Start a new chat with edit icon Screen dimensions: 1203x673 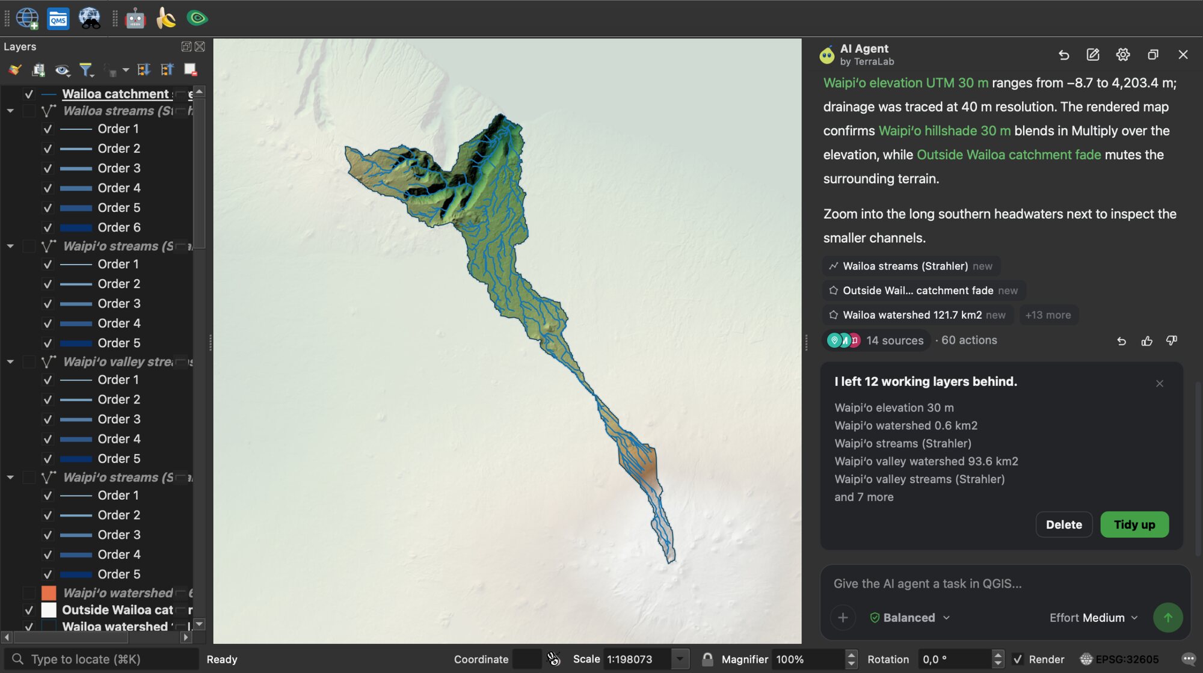[x=1093, y=55]
